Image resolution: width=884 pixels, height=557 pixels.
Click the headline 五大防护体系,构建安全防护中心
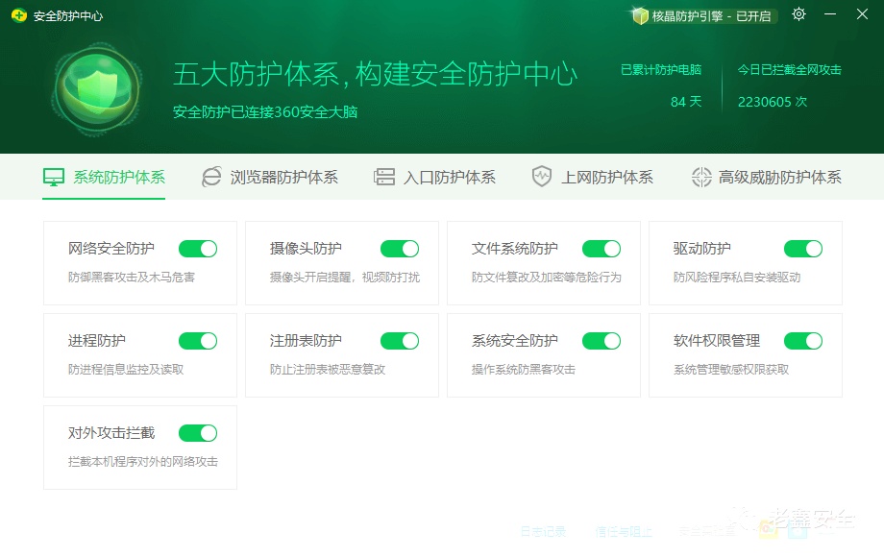[x=375, y=74]
